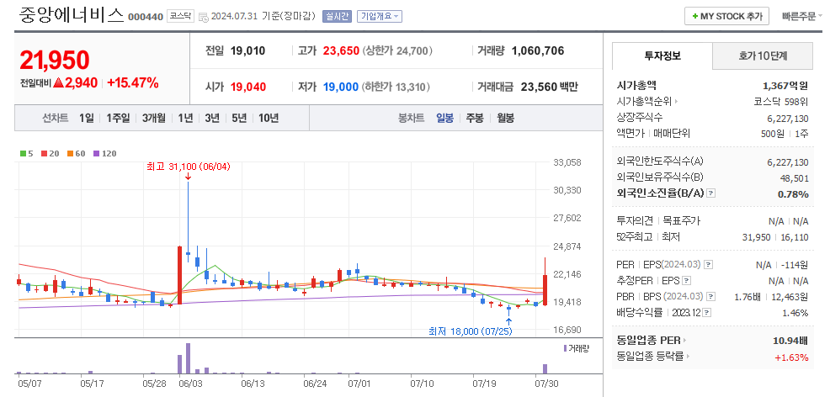Viewport: 830px width, 397px height.
Task: Click the question icon next to 추정PER EPS
Action: (687, 280)
